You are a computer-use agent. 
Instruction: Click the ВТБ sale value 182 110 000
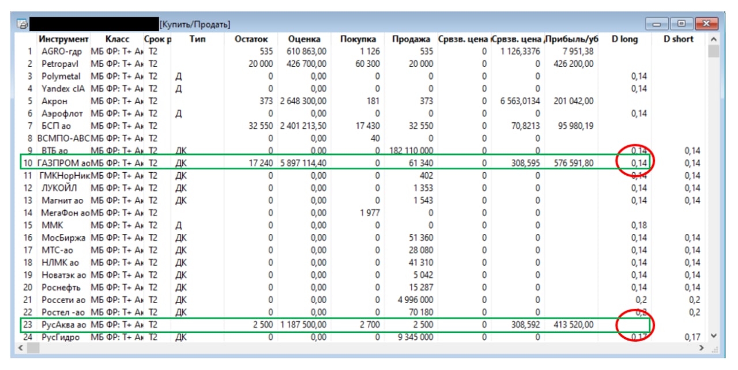[412, 150]
